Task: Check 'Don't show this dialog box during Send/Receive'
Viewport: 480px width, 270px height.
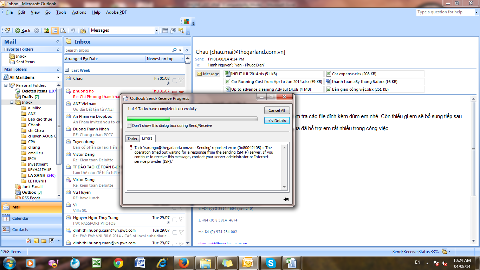Action: click(x=129, y=126)
